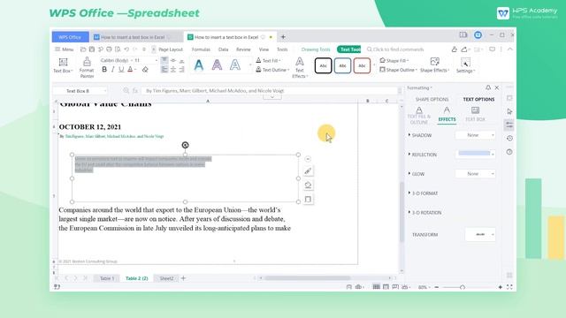Open Shape Outline options
Screen dimensions: 566x318
399,70
